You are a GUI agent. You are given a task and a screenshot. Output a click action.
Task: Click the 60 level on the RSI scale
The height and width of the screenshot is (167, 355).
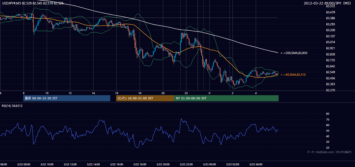(x=327, y=125)
